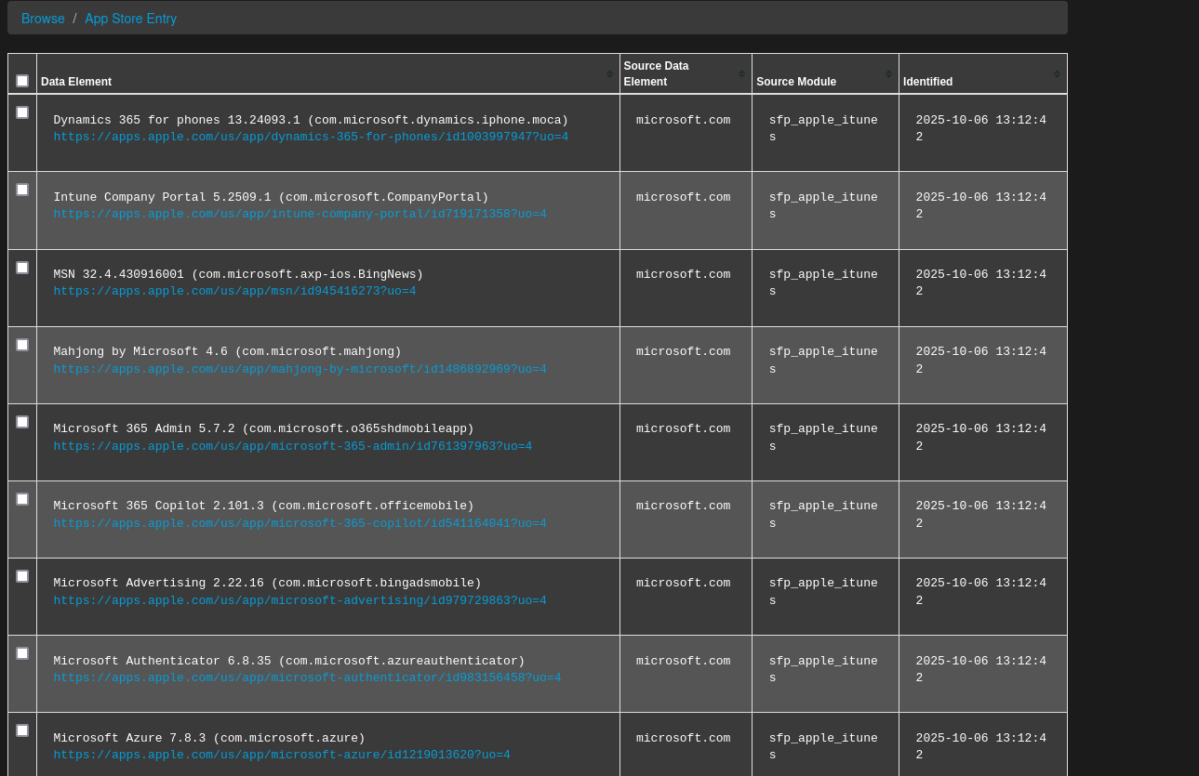1199x776 pixels.
Task: Open the microsoft-365-copilot App Store URL
Action: [300, 524]
